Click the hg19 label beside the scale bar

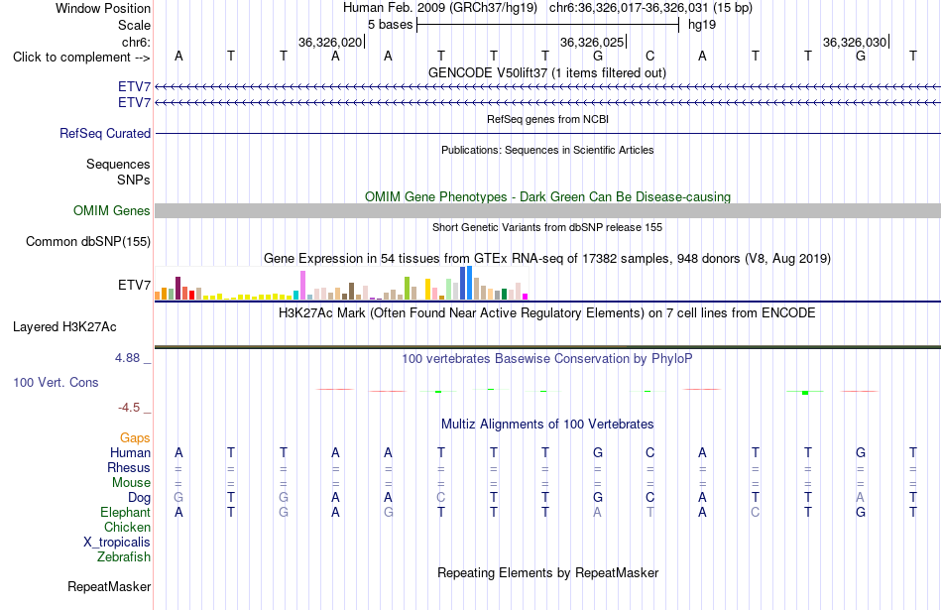coord(702,25)
